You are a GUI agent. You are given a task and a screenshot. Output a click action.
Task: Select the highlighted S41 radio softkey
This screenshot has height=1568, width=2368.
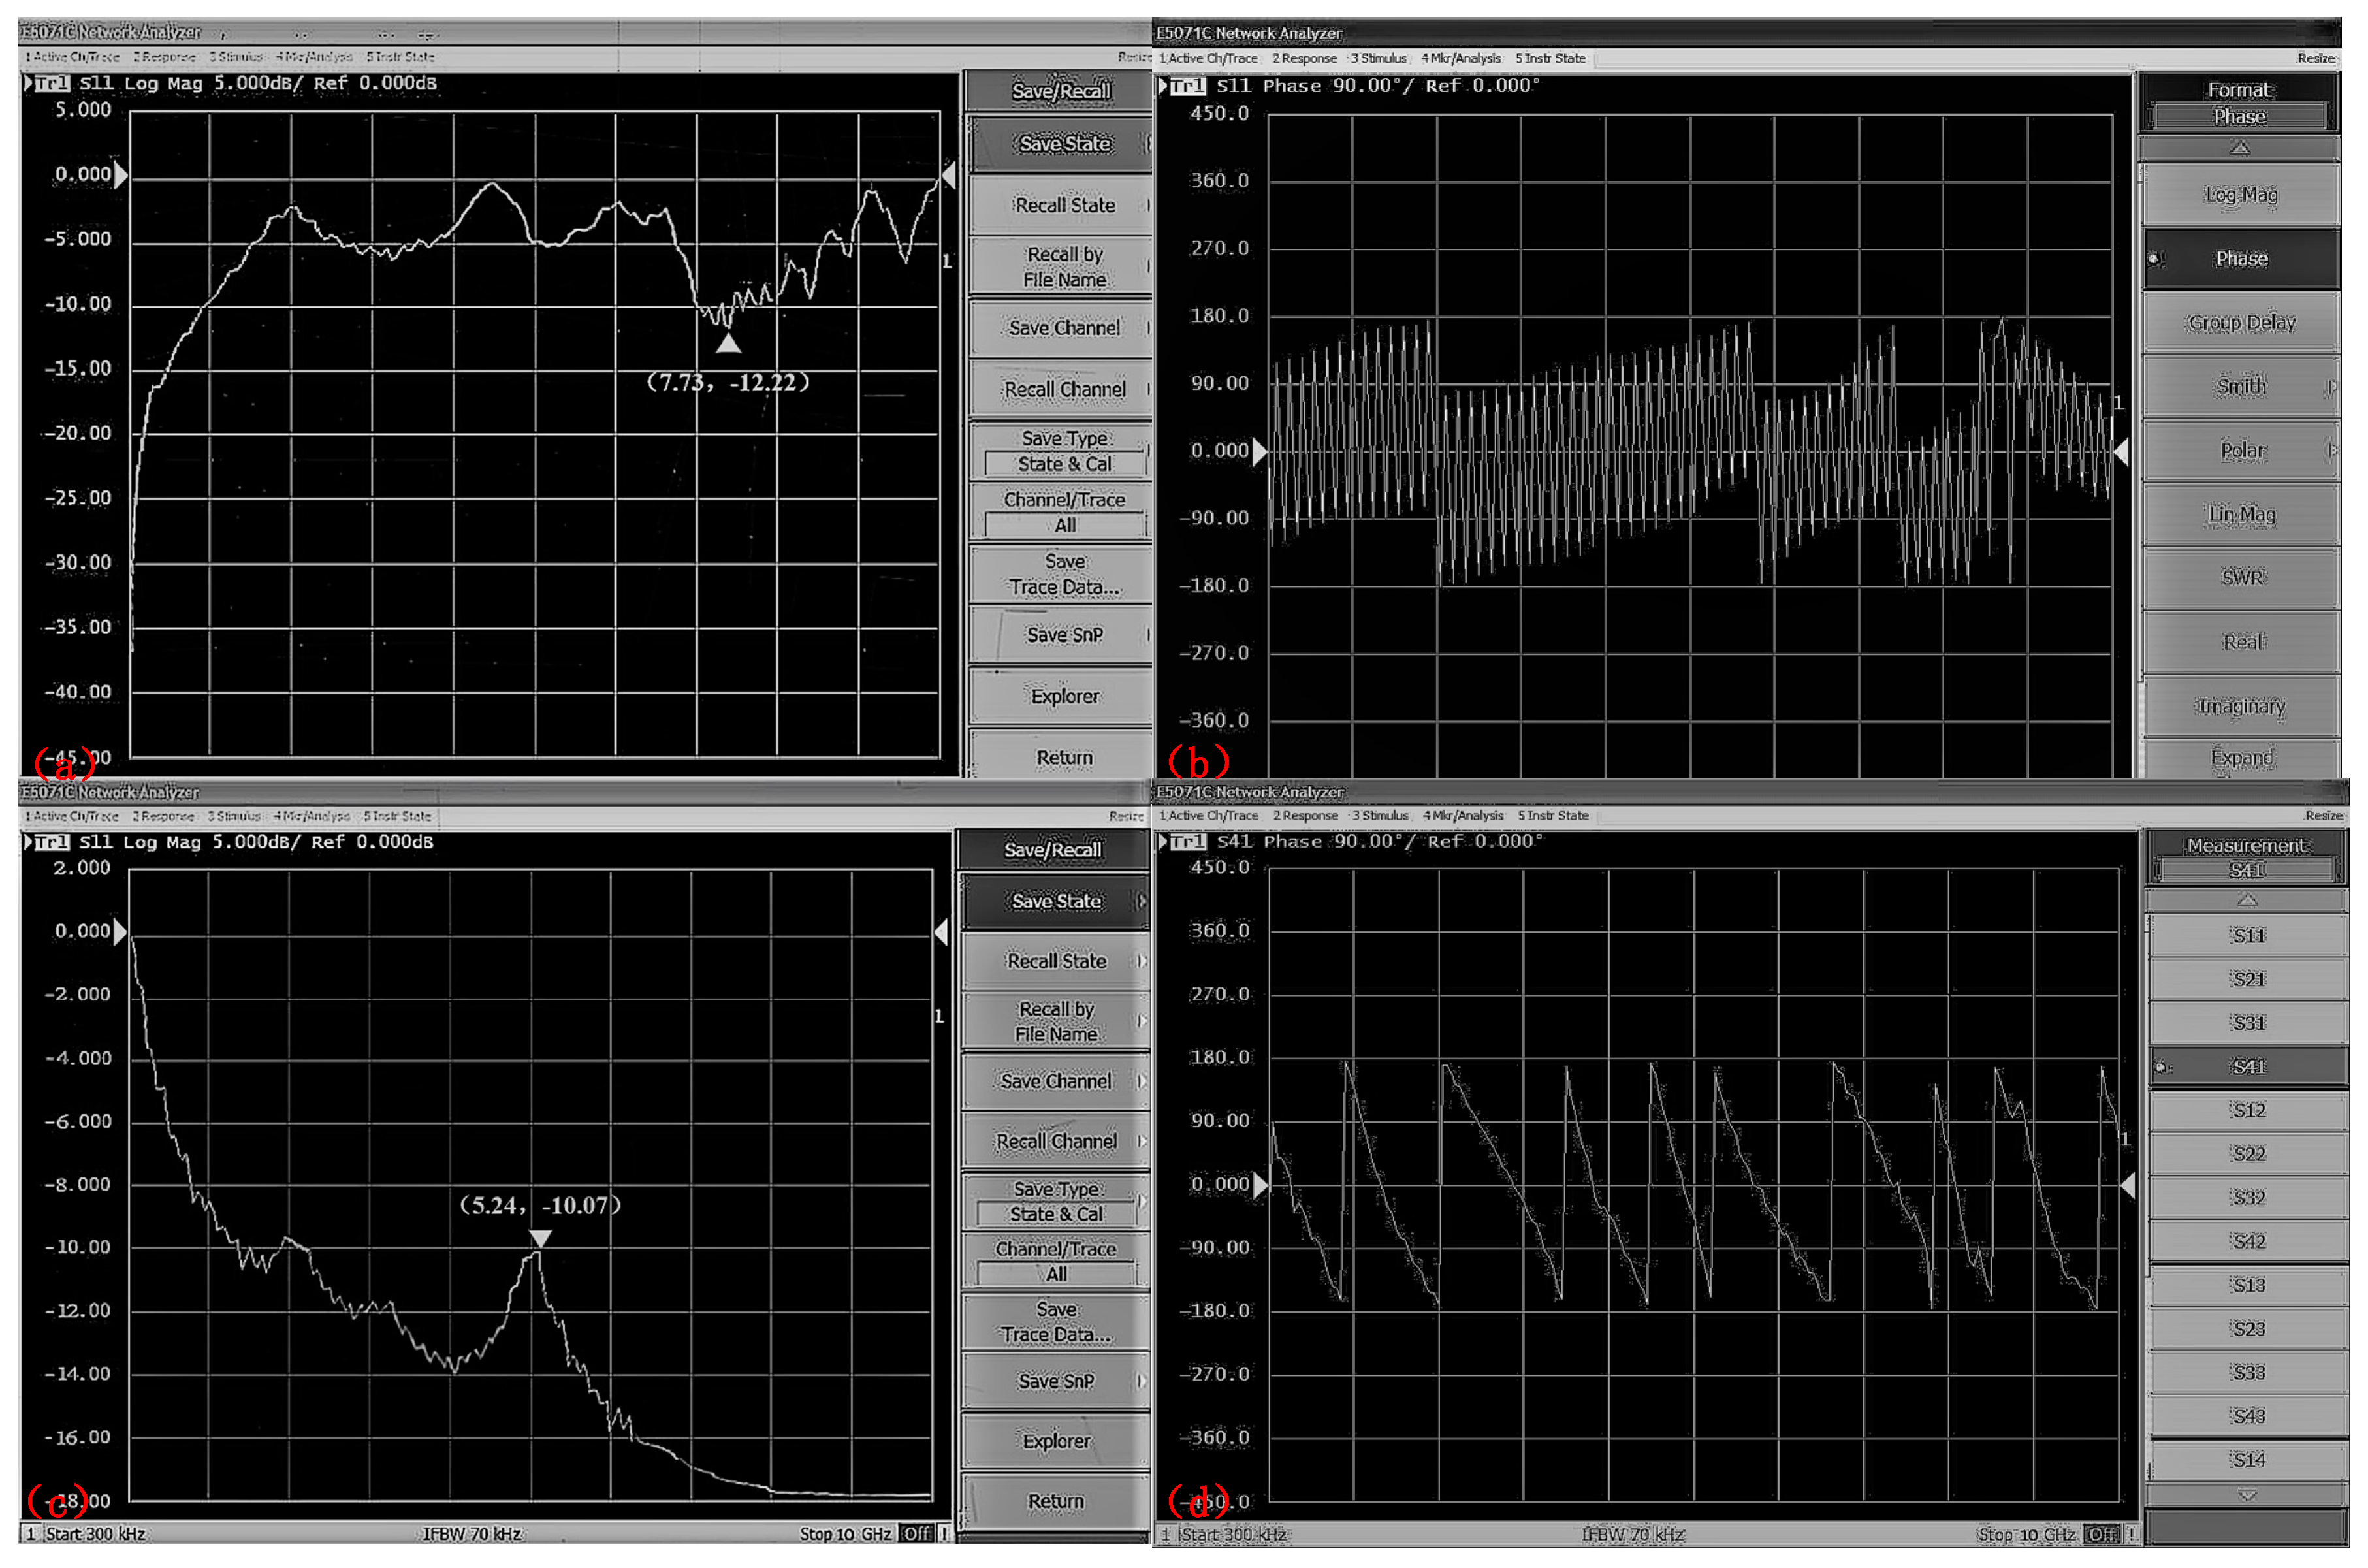click(2247, 1067)
